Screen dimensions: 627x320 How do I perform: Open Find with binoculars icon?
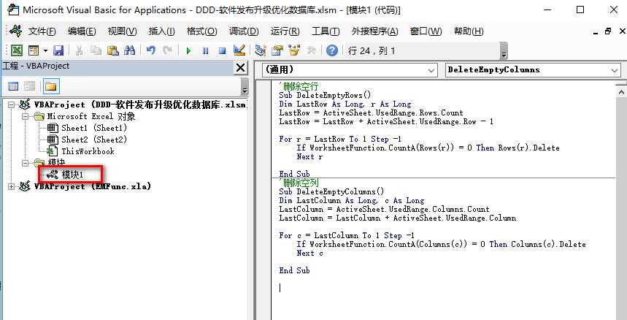pyautogui.click(x=129, y=50)
